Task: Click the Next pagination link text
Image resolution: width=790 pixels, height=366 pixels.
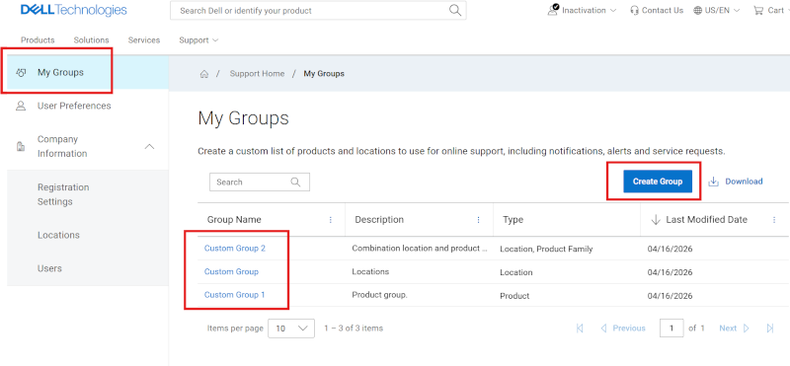Action: click(x=728, y=329)
